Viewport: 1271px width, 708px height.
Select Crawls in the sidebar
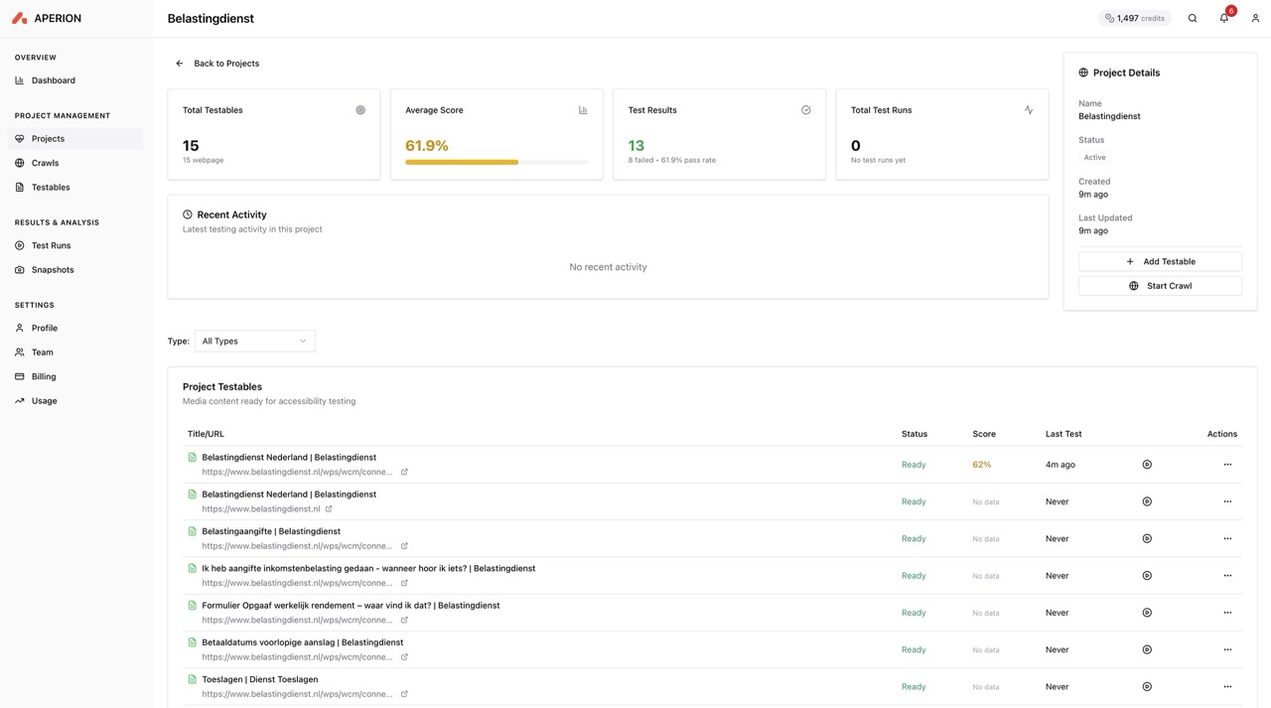point(45,163)
